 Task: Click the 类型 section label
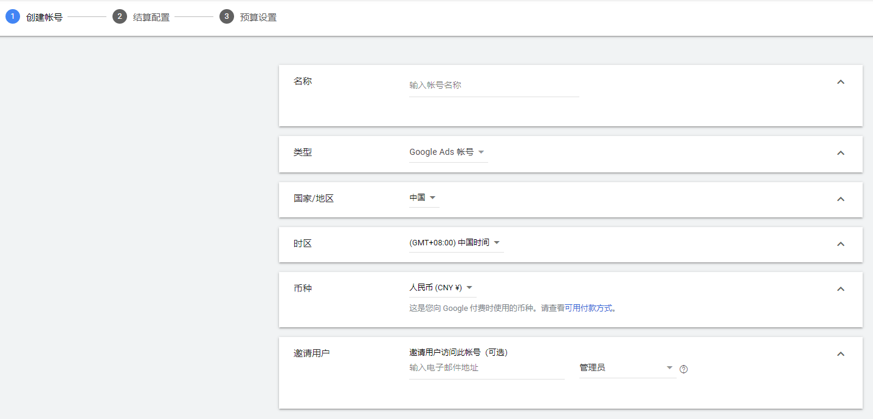[x=303, y=152]
